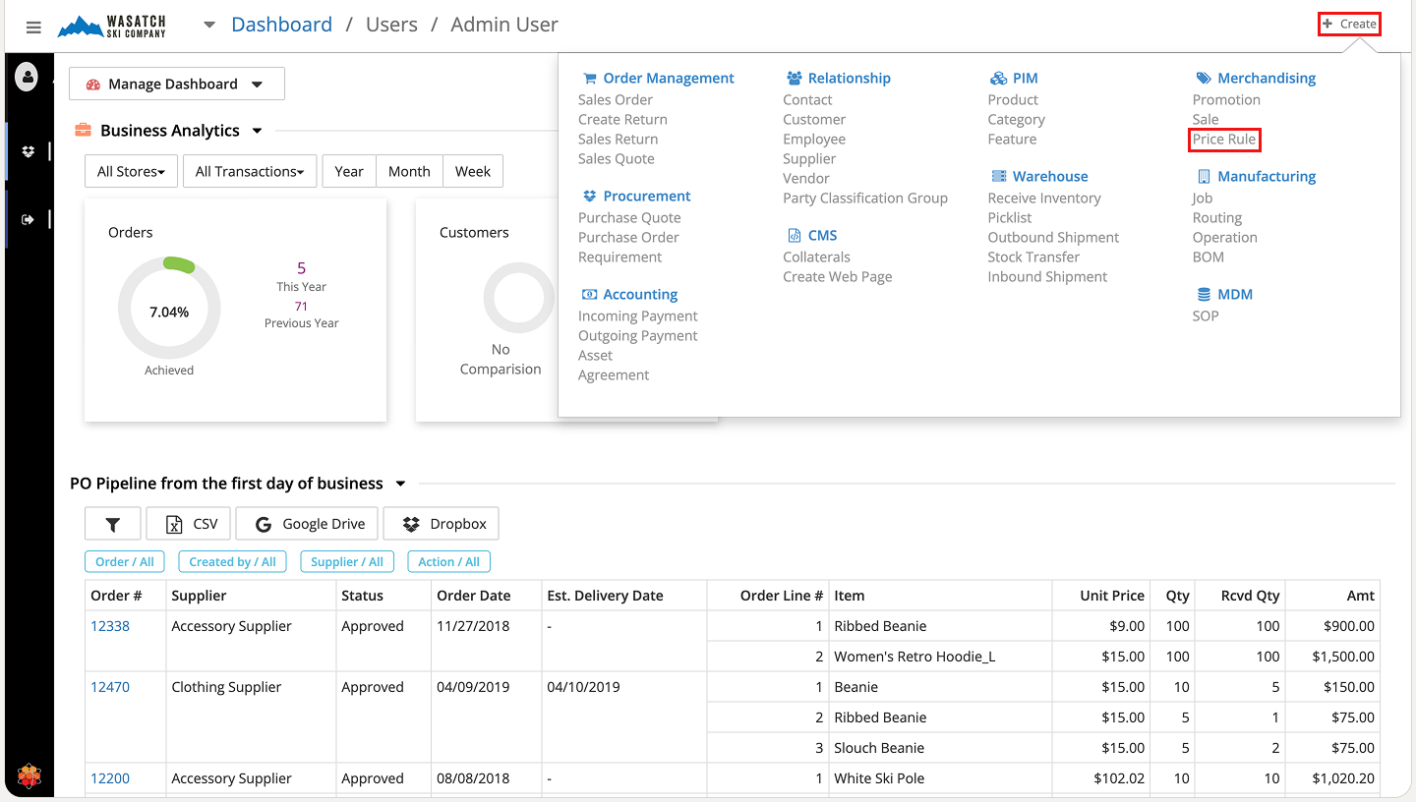This screenshot has width=1416, height=802.
Task: Switch analytics view to Month
Action: 409,171
